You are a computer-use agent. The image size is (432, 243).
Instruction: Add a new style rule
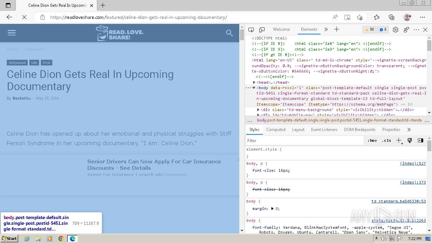pos(399,141)
